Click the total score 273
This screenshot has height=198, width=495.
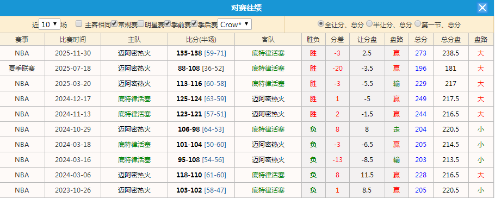click(421, 53)
